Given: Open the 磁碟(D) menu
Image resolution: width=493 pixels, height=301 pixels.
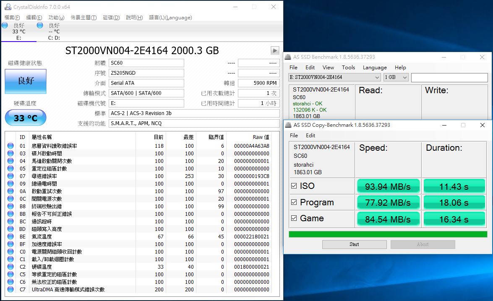Looking at the screenshot, I should pyautogui.click(x=111, y=18).
